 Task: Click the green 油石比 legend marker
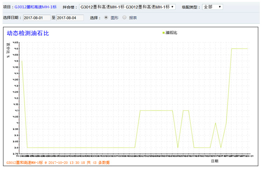pos(163,33)
